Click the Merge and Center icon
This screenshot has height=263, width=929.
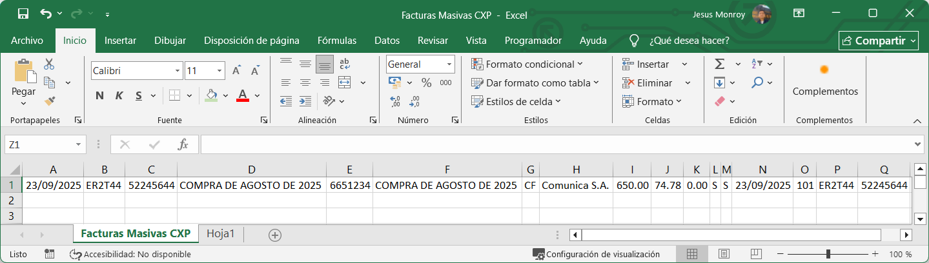[345, 83]
